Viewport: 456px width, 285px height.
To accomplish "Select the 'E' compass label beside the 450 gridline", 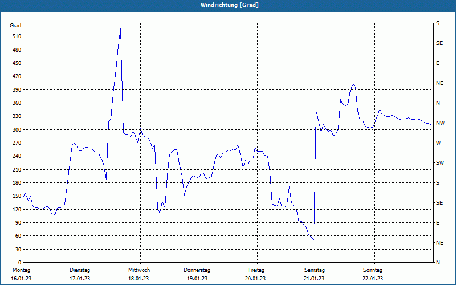I will click(x=438, y=63).
